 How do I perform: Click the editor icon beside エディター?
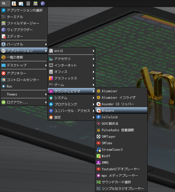[x=3, y=36]
